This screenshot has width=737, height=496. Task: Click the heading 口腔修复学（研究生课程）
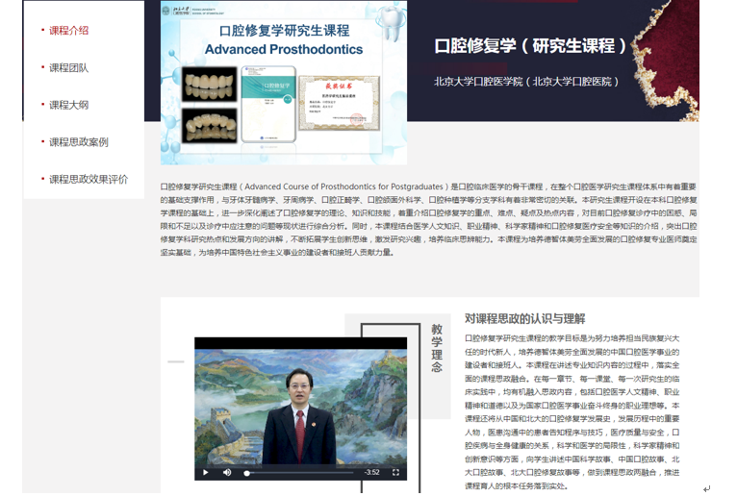tap(531, 45)
